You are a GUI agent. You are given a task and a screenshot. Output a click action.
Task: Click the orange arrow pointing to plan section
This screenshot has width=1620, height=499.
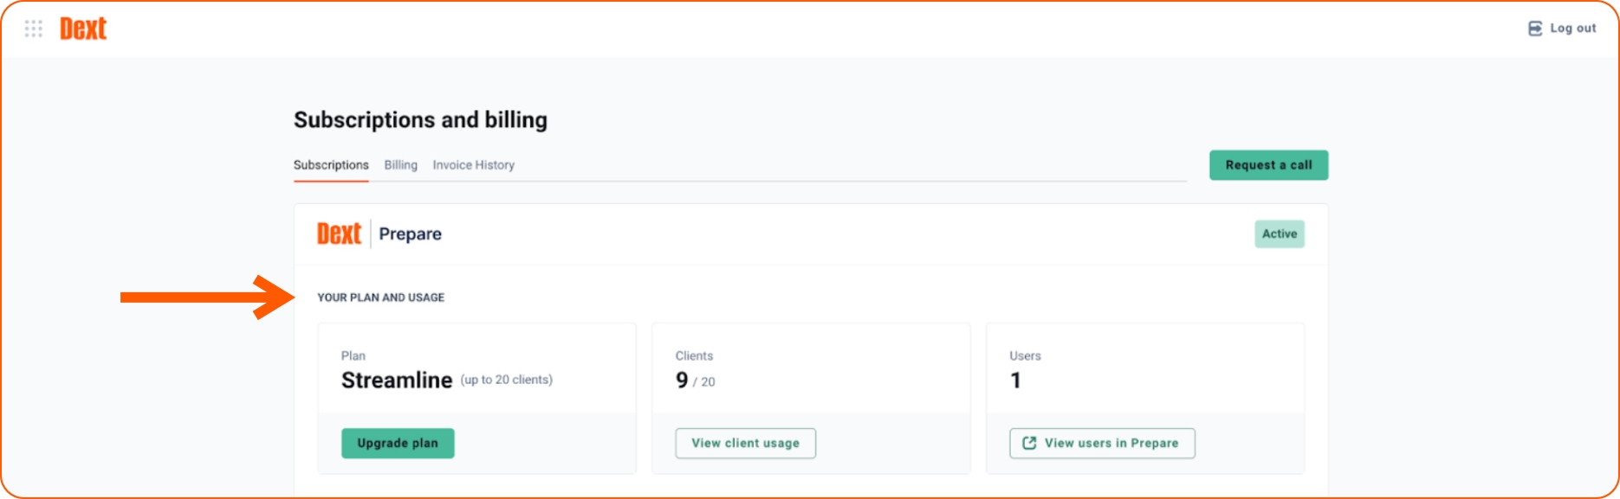(208, 297)
